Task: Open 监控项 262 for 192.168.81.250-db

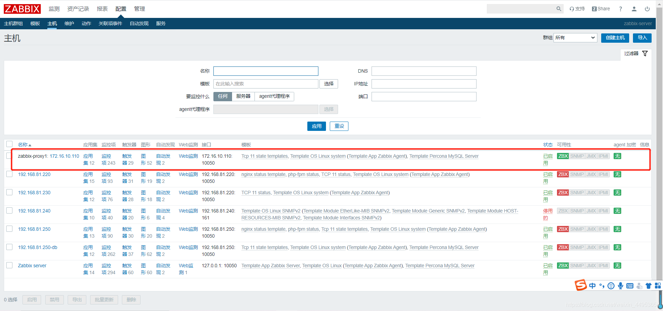Action: [108, 251]
